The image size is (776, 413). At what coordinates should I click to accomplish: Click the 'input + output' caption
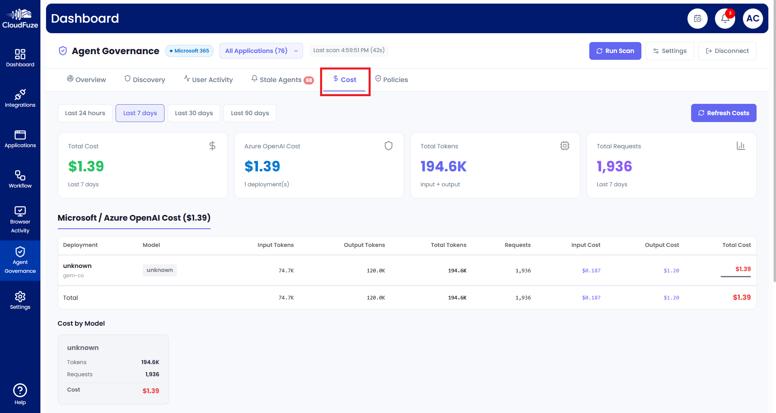click(x=440, y=184)
